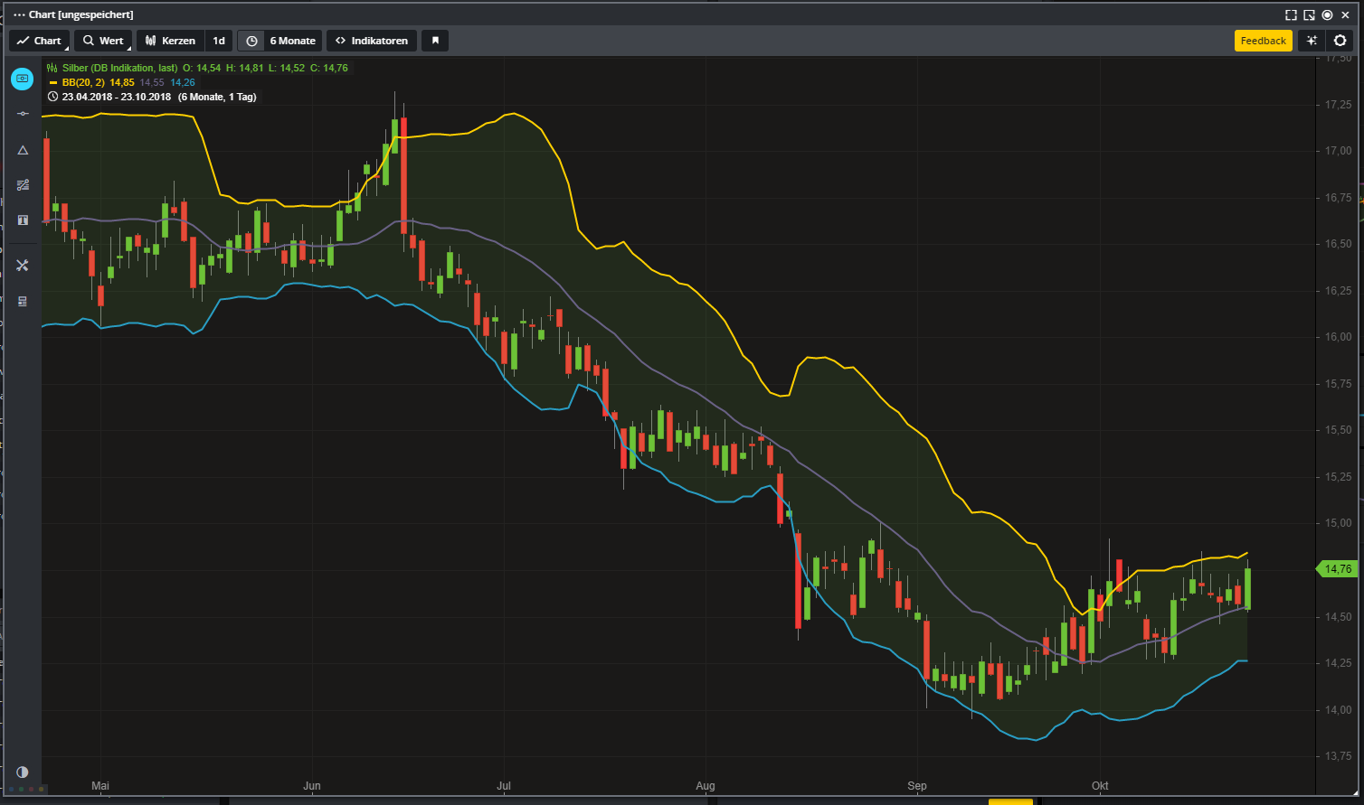
Task: Open the Indikatoren menu
Action: click(x=372, y=41)
